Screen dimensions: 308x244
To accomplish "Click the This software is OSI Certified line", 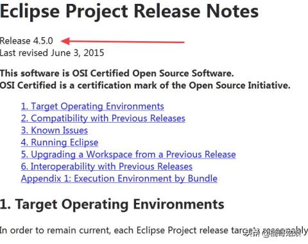I will [x=117, y=73].
